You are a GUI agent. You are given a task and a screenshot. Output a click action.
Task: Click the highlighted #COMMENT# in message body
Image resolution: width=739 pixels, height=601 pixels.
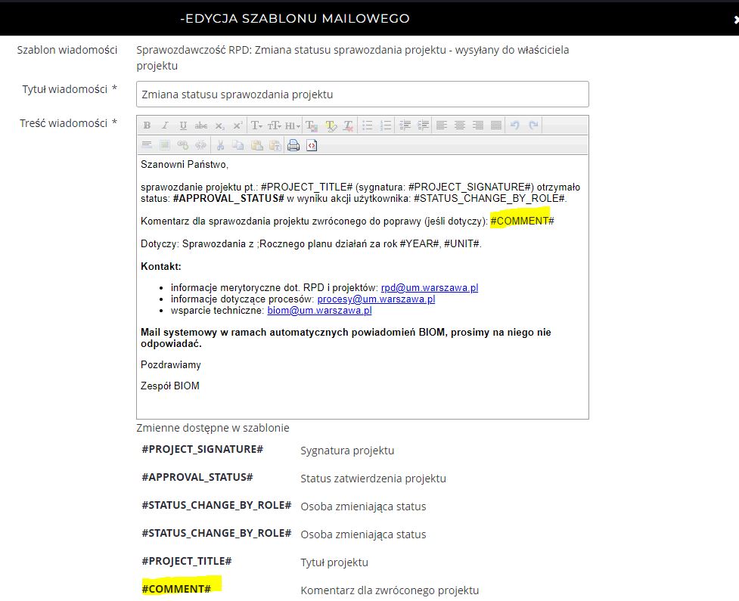point(521,221)
